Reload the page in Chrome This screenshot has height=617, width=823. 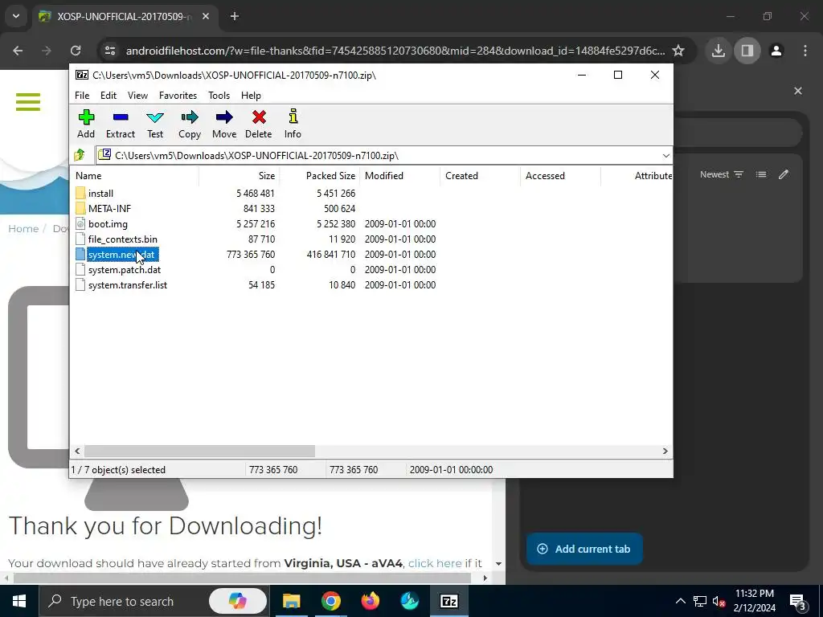(x=76, y=51)
